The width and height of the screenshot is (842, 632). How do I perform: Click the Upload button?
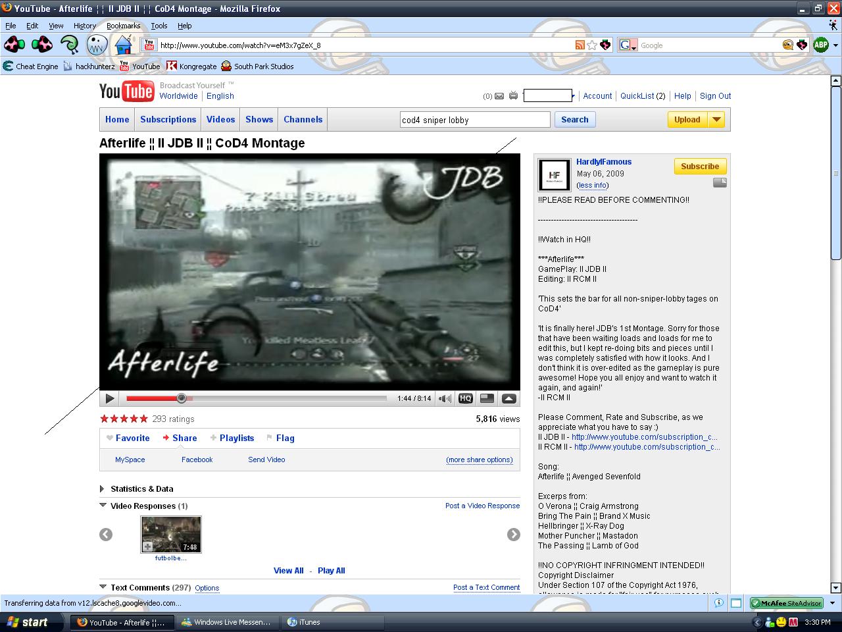(687, 120)
